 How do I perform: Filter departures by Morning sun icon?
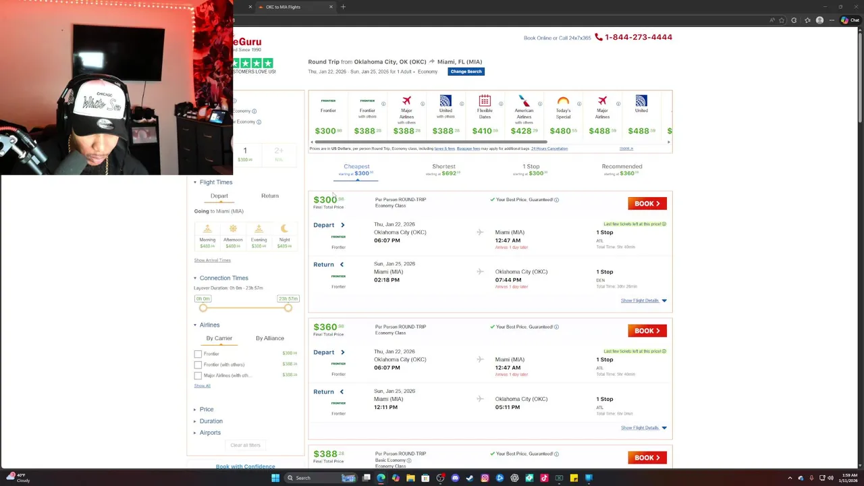(207, 229)
